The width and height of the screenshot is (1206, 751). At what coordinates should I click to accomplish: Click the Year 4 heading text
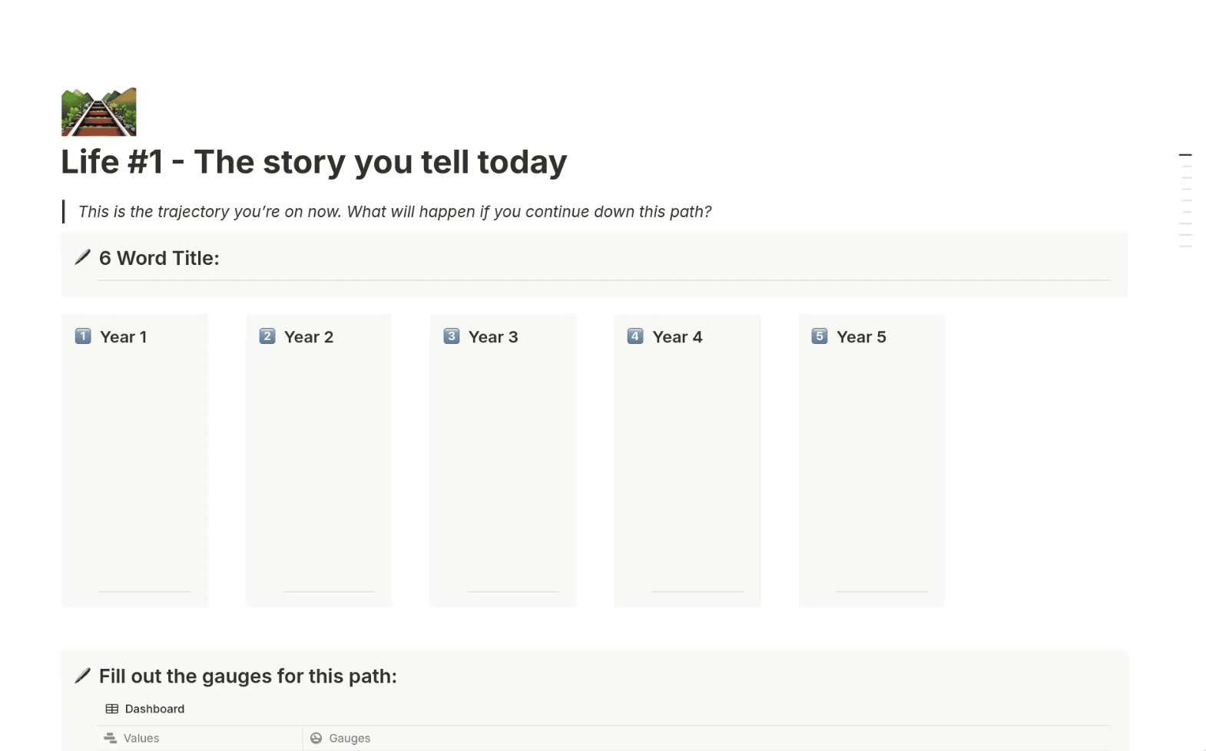pos(677,337)
